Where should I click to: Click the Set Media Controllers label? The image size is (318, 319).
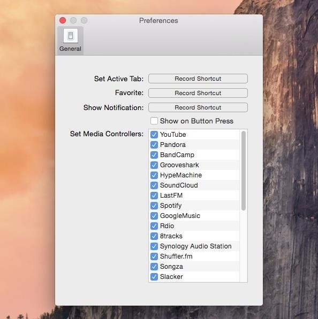tap(107, 134)
